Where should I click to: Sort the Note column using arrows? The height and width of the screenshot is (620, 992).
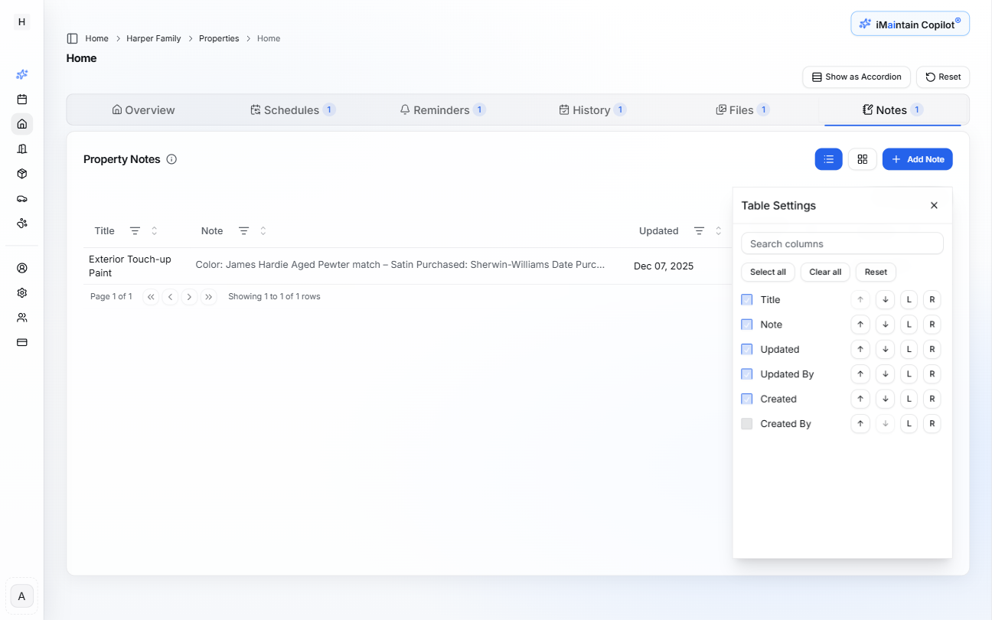pos(263,231)
